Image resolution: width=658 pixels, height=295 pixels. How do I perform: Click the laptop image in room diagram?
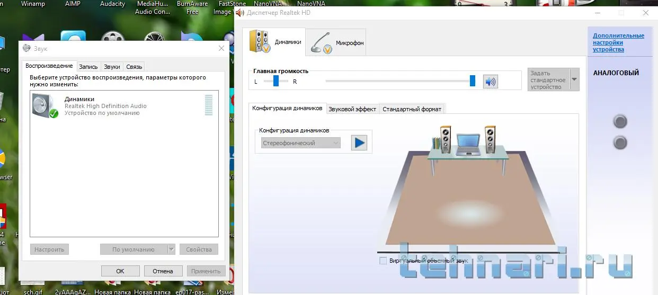468,145
